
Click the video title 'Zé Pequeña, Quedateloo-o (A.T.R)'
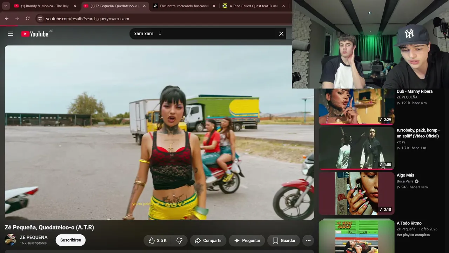pyautogui.click(x=49, y=227)
